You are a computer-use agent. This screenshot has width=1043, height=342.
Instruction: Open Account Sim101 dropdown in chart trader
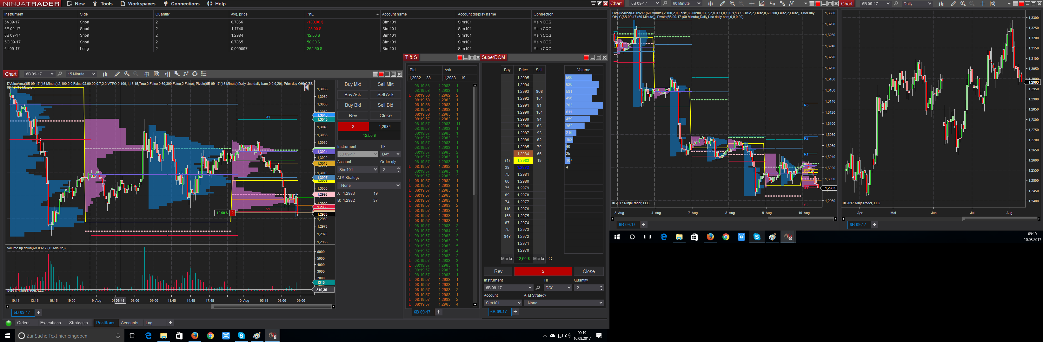(x=358, y=170)
